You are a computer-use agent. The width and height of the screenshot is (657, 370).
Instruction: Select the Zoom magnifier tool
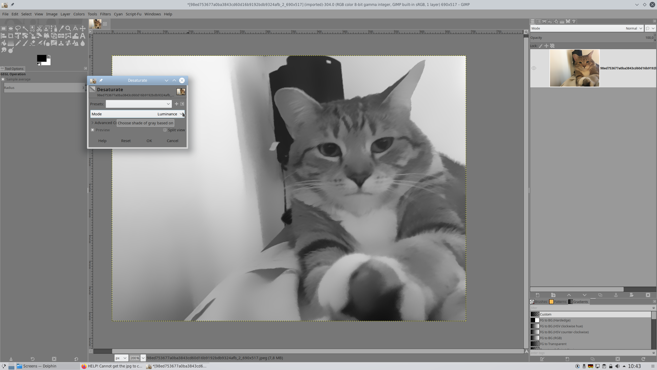pyautogui.click(x=68, y=28)
